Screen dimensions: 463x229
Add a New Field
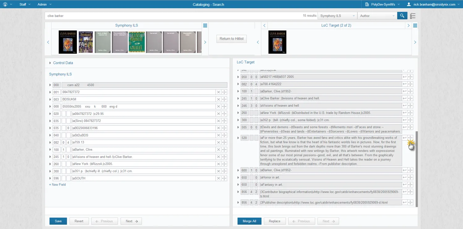click(57, 184)
